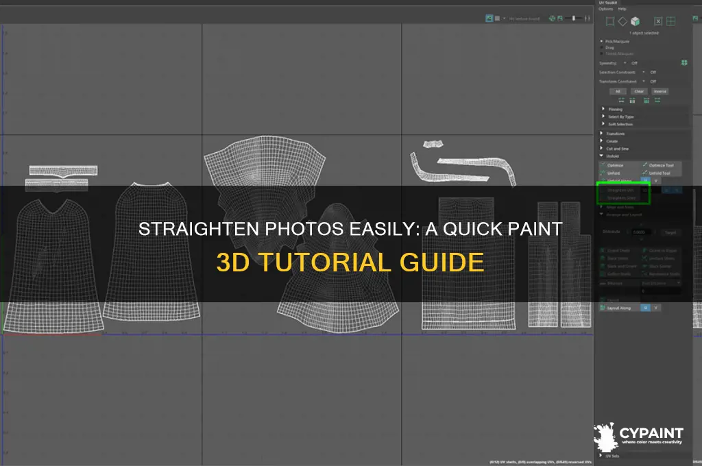Open the texture dropdown arrow in toolbar
This screenshot has height=466, width=702.
tap(504, 19)
